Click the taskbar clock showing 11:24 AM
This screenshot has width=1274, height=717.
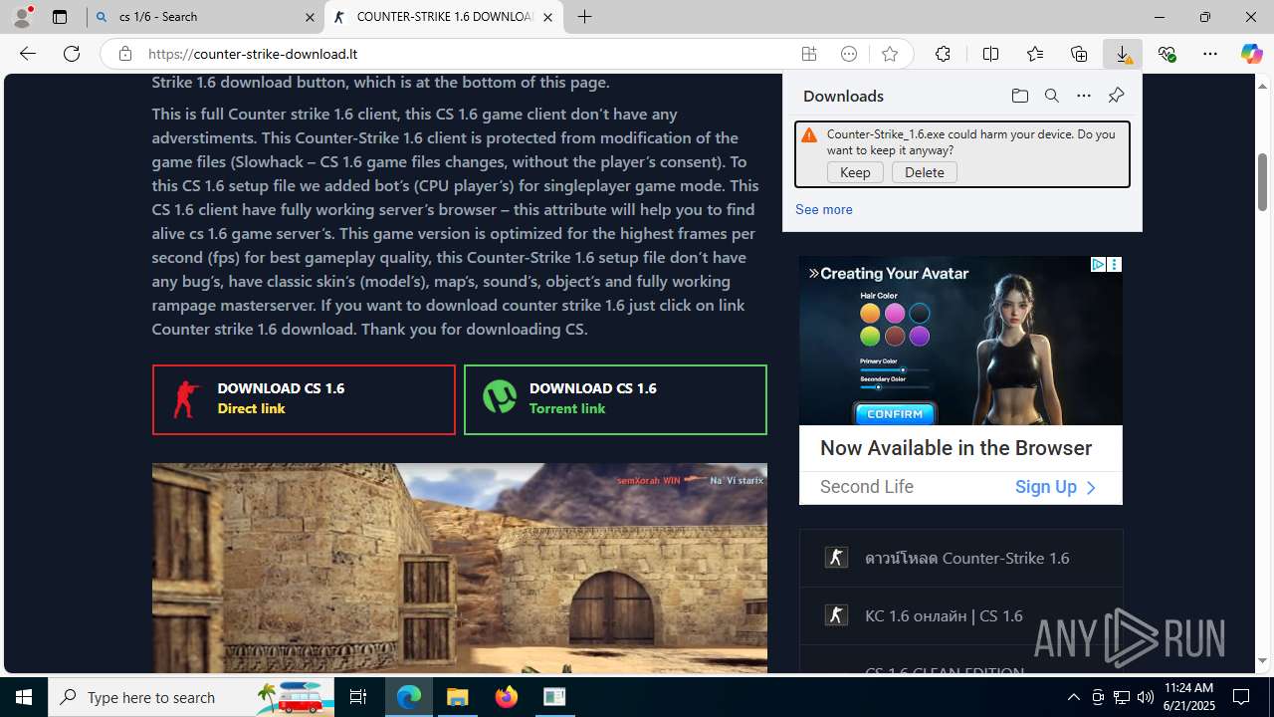coord(1188,697)
